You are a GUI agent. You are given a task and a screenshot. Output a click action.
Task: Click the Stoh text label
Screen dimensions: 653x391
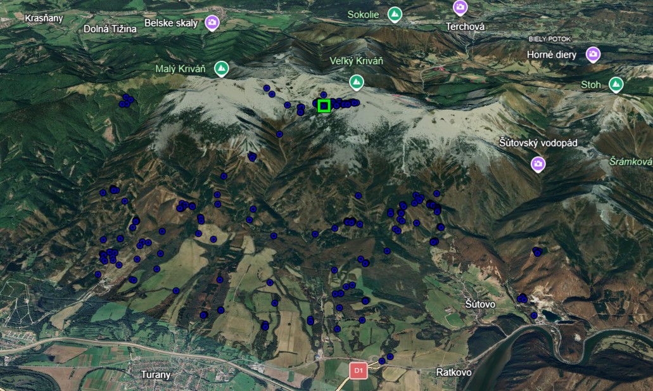point(590,85)
